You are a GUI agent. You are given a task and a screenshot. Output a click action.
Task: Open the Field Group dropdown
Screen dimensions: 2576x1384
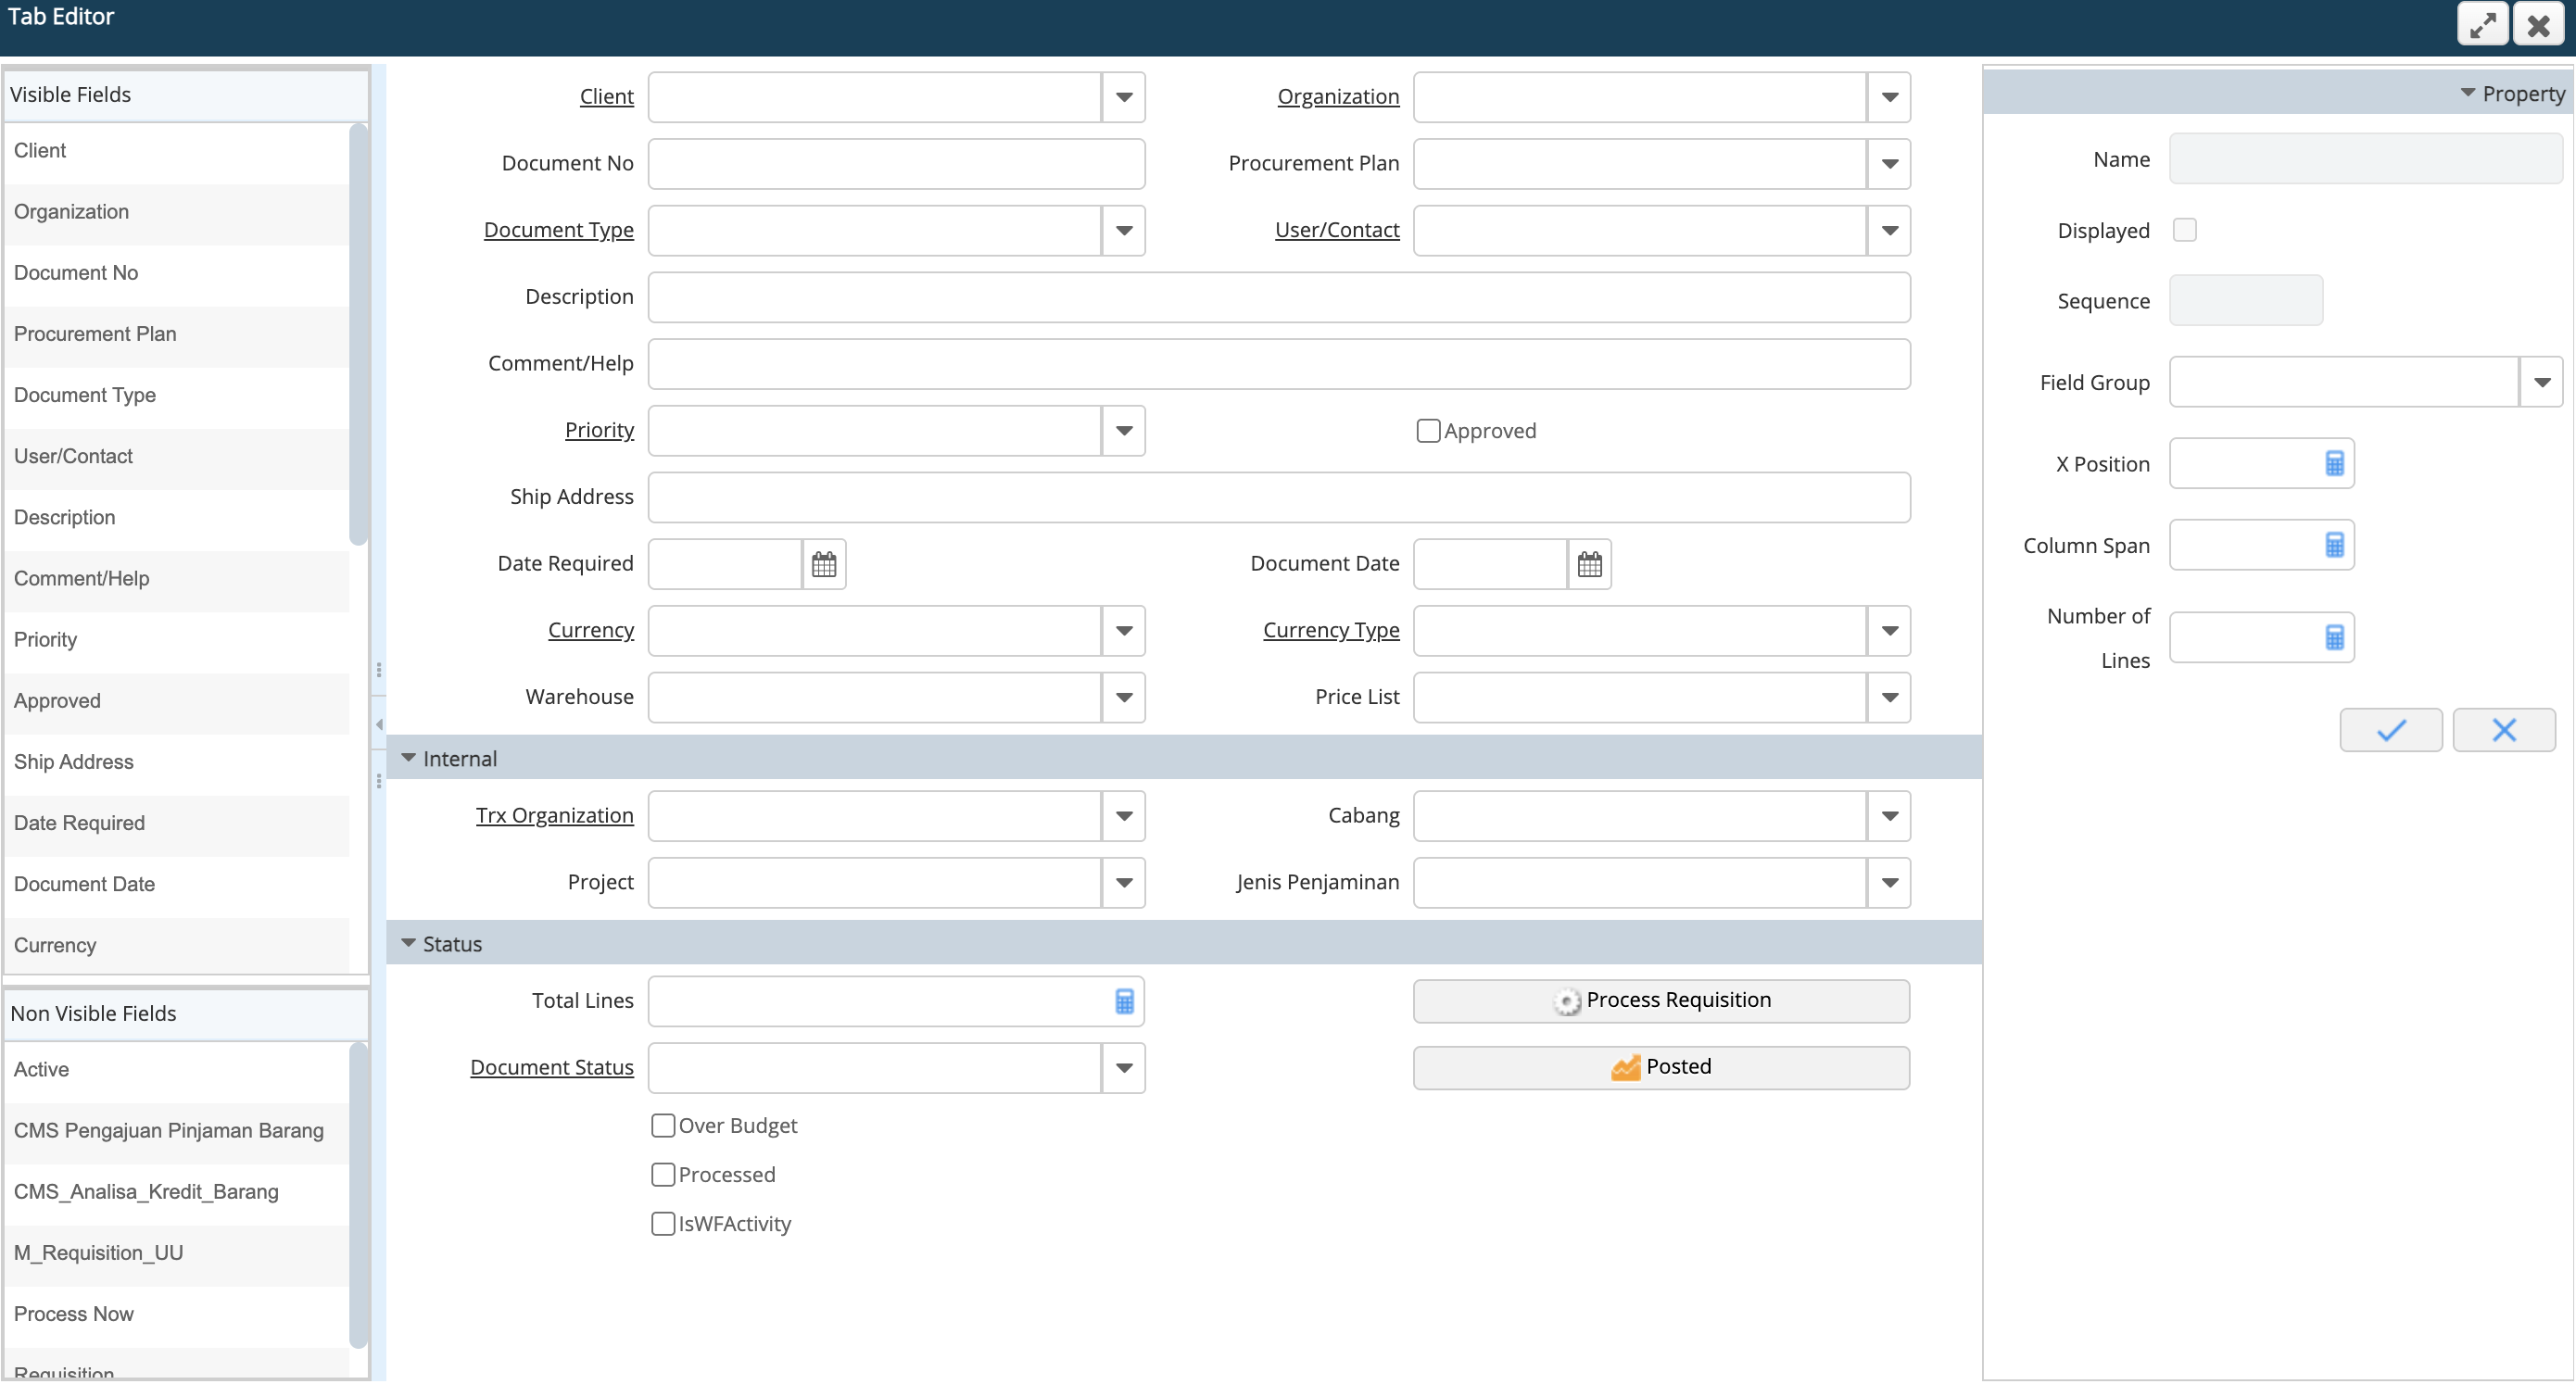2541,382
